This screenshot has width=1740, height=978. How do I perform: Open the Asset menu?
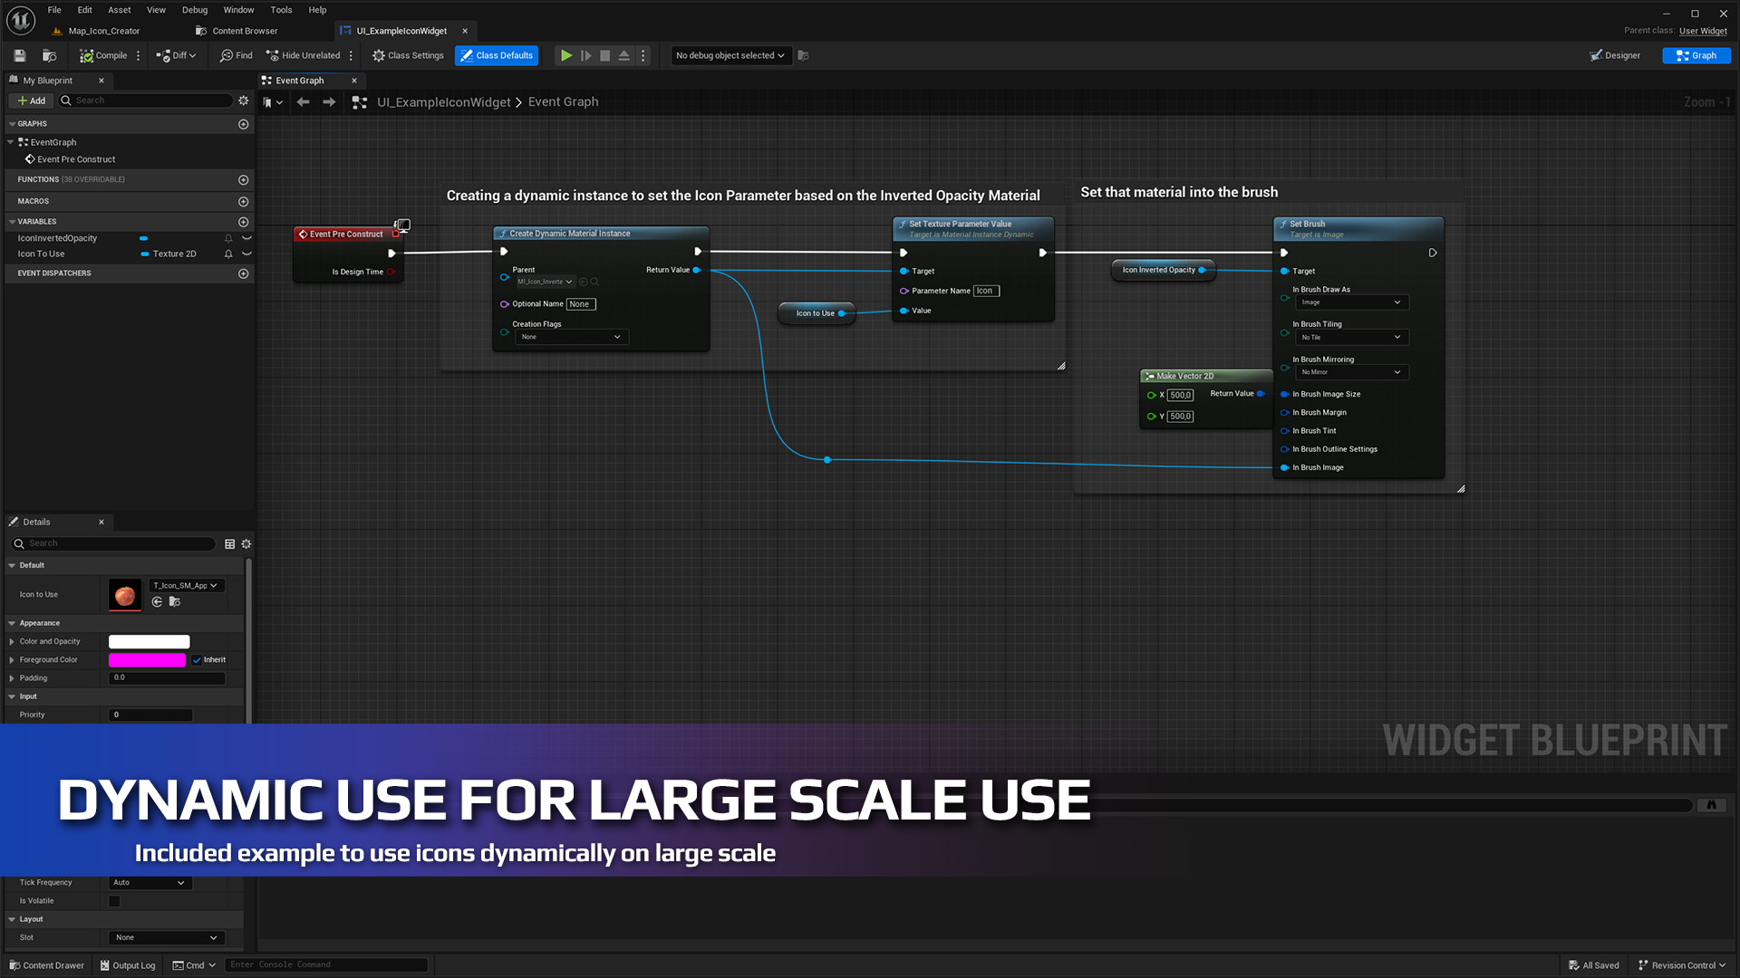click(x=119, y=10)
